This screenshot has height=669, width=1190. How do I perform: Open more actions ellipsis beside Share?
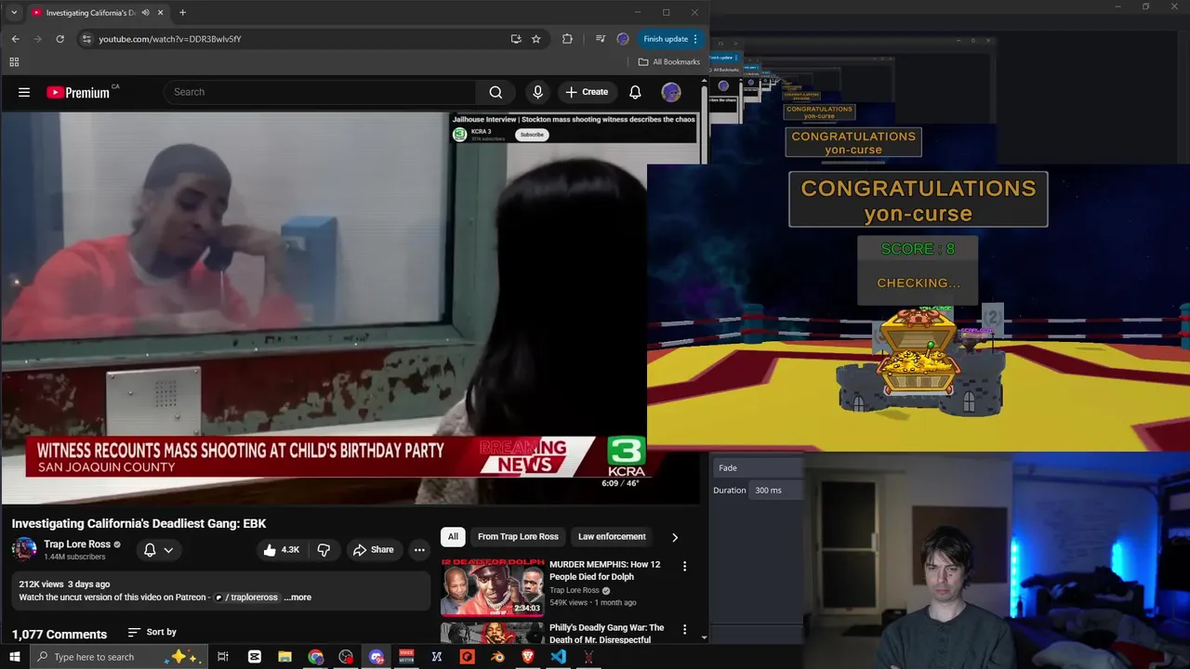pos(419,550)
